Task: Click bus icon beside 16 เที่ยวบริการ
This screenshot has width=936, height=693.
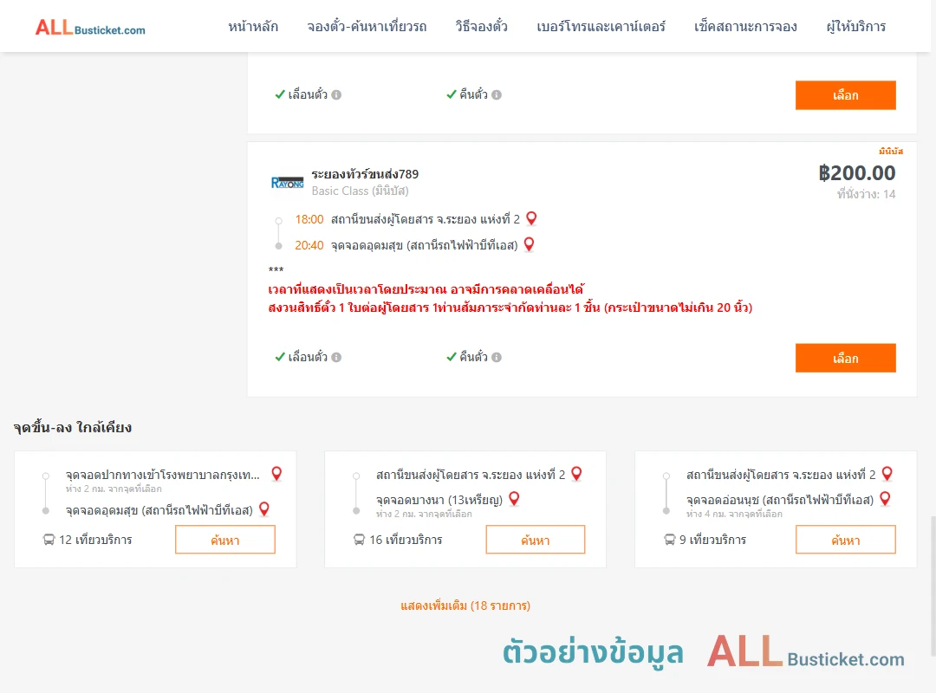Action: click(x=359, y=540)
